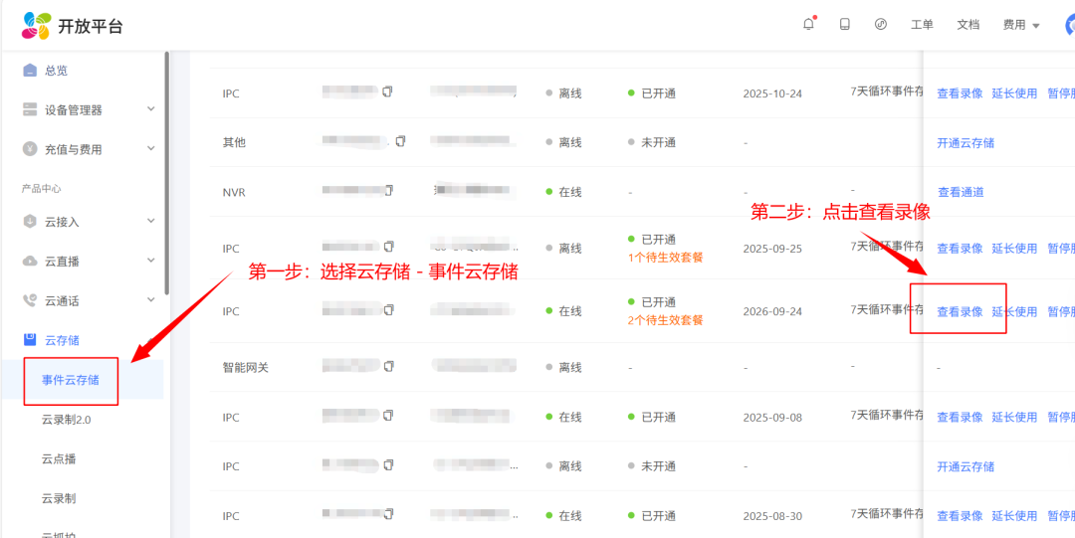
Task: Click the date 2025-08-30
Action: point(772,516)
